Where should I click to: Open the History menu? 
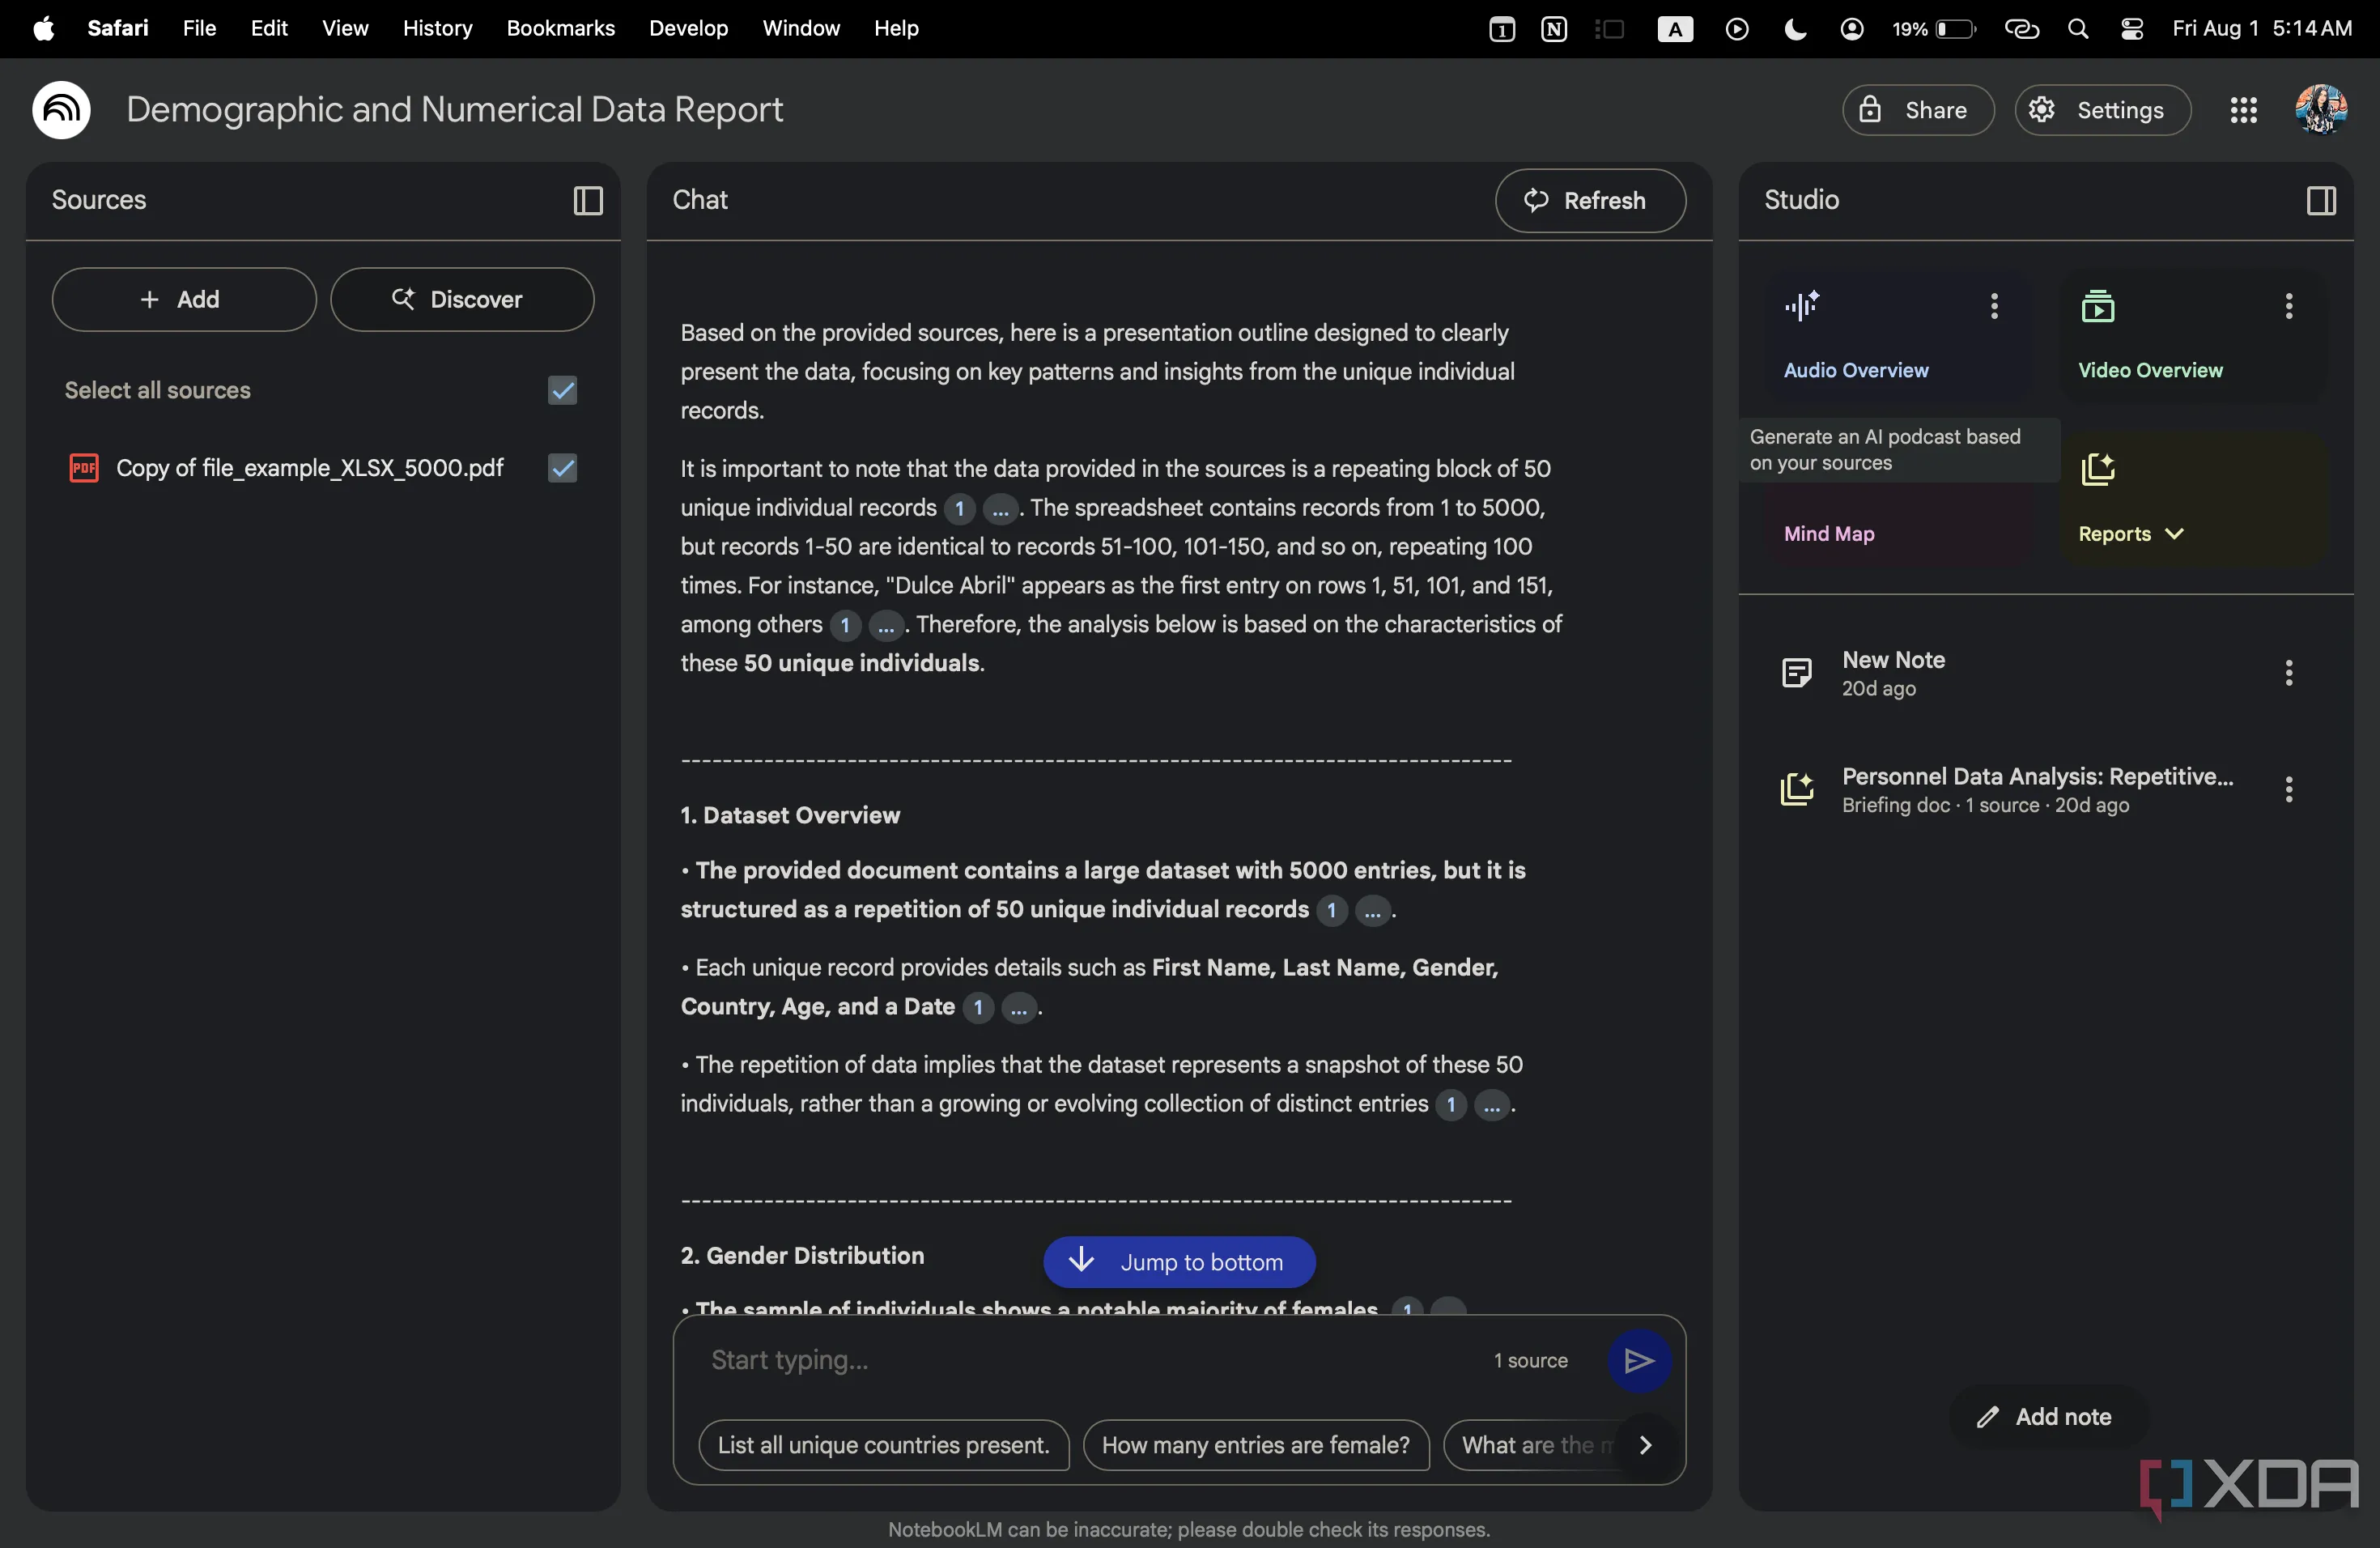point(437,29)
